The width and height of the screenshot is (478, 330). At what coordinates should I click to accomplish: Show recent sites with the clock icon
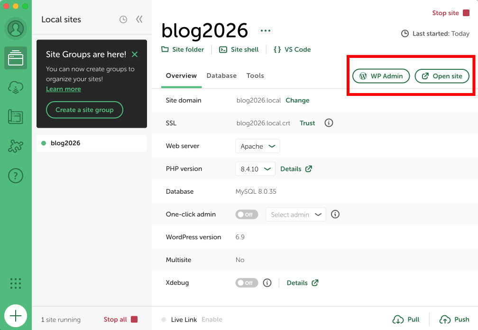[x=123, y=19]
